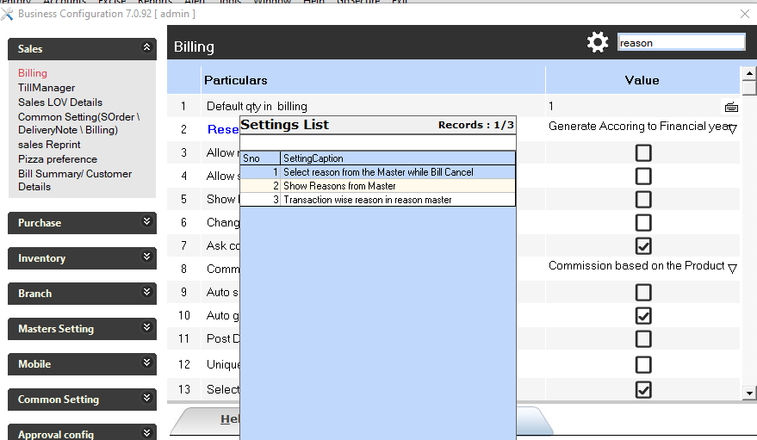
Task: Select 'Show Reasons from Master' setting
Action: click(339, 186)
